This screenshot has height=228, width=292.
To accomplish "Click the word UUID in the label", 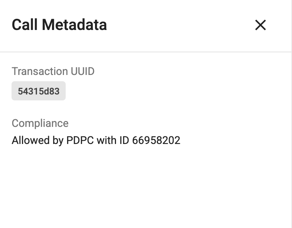I will [x=82, y=71].
